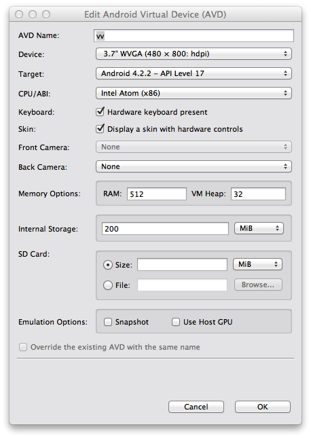Select the SD Card Size radio button
The height and width of the screenshot is (438, 311).
pyautogui.click(x=108, y=265)
